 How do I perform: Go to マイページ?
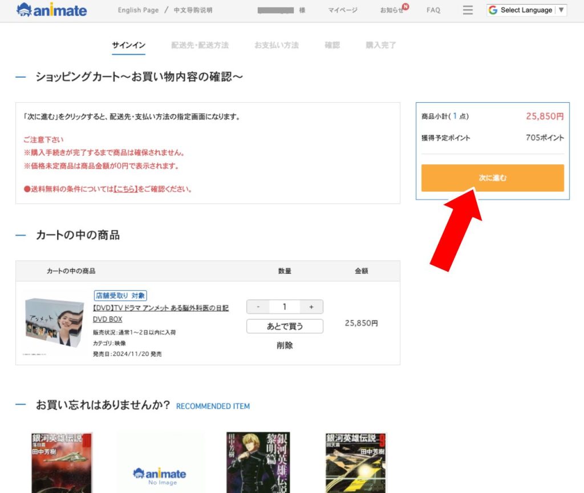pyautogui.click(x=343, y=10)
